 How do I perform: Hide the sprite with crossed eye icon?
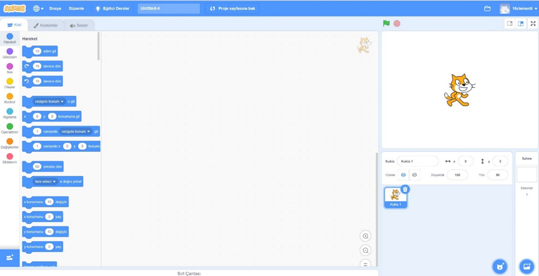415,175
